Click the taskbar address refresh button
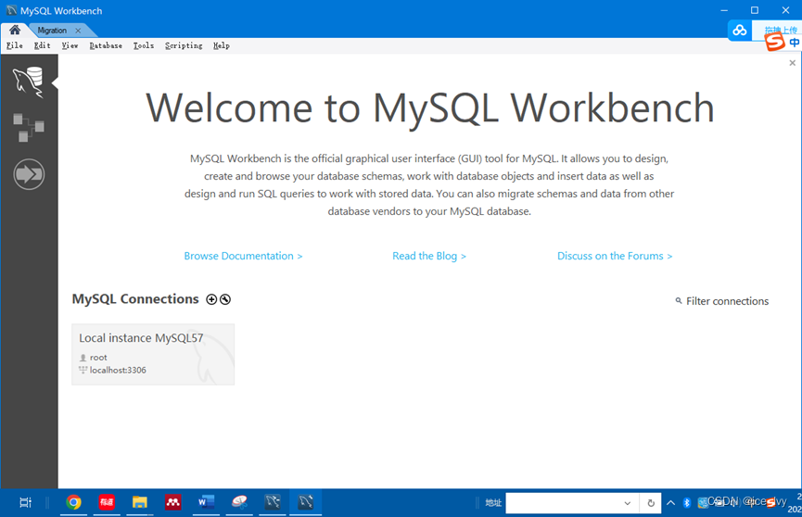 tap(651, 503)
